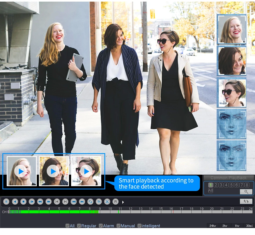Image resolution: width=255 pixels, height=235 pixels.
Task: Toggle the Manual checkbox
Action: click(x=118, y=226)
